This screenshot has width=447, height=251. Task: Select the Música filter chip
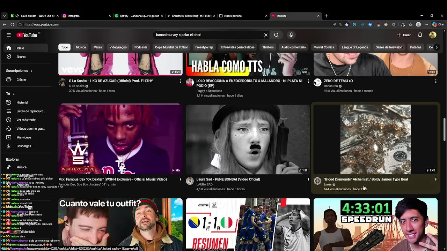click(x=81, y=47)
